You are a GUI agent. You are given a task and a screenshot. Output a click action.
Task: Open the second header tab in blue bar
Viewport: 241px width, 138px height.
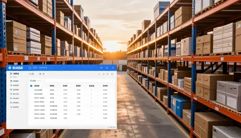pyautogui.click(x=43, y=67)
